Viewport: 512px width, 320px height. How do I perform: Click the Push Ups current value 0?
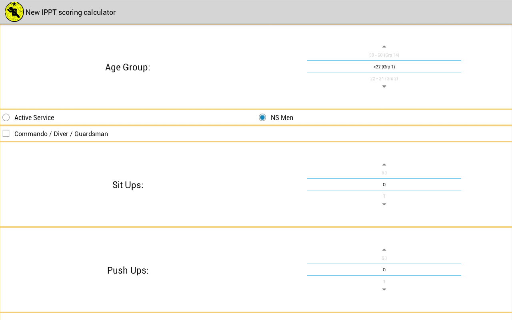pyautogui.click(x=384, y=270)
